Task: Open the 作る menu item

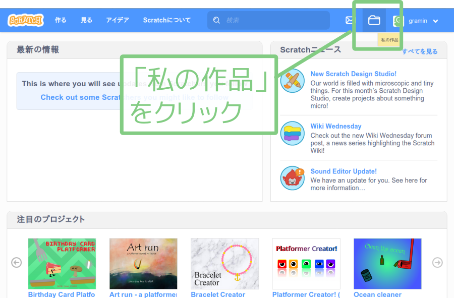Action: click(x=61, y=20)
